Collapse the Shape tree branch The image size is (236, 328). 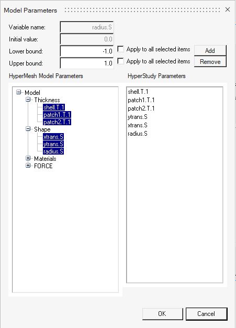[x=28, y=129]
